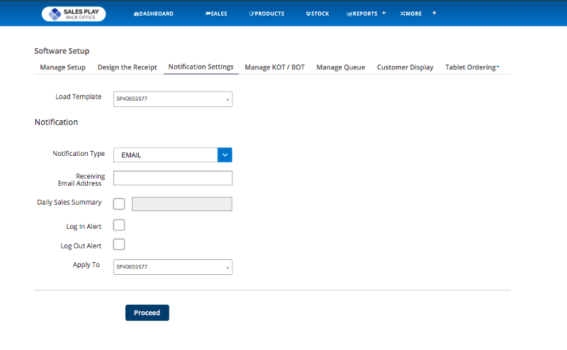Open the Dashboard from the navigation bar

pyautogui.click(x=154, y=13)
